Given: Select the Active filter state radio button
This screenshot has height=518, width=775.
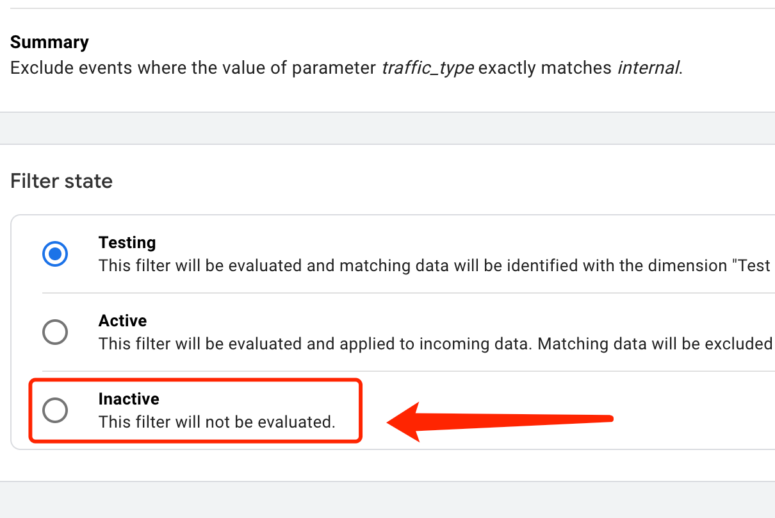Looking at the screenshot, I should 55,332.
